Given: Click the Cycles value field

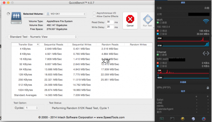Looking at the screenshot, I should pos(32,108).
